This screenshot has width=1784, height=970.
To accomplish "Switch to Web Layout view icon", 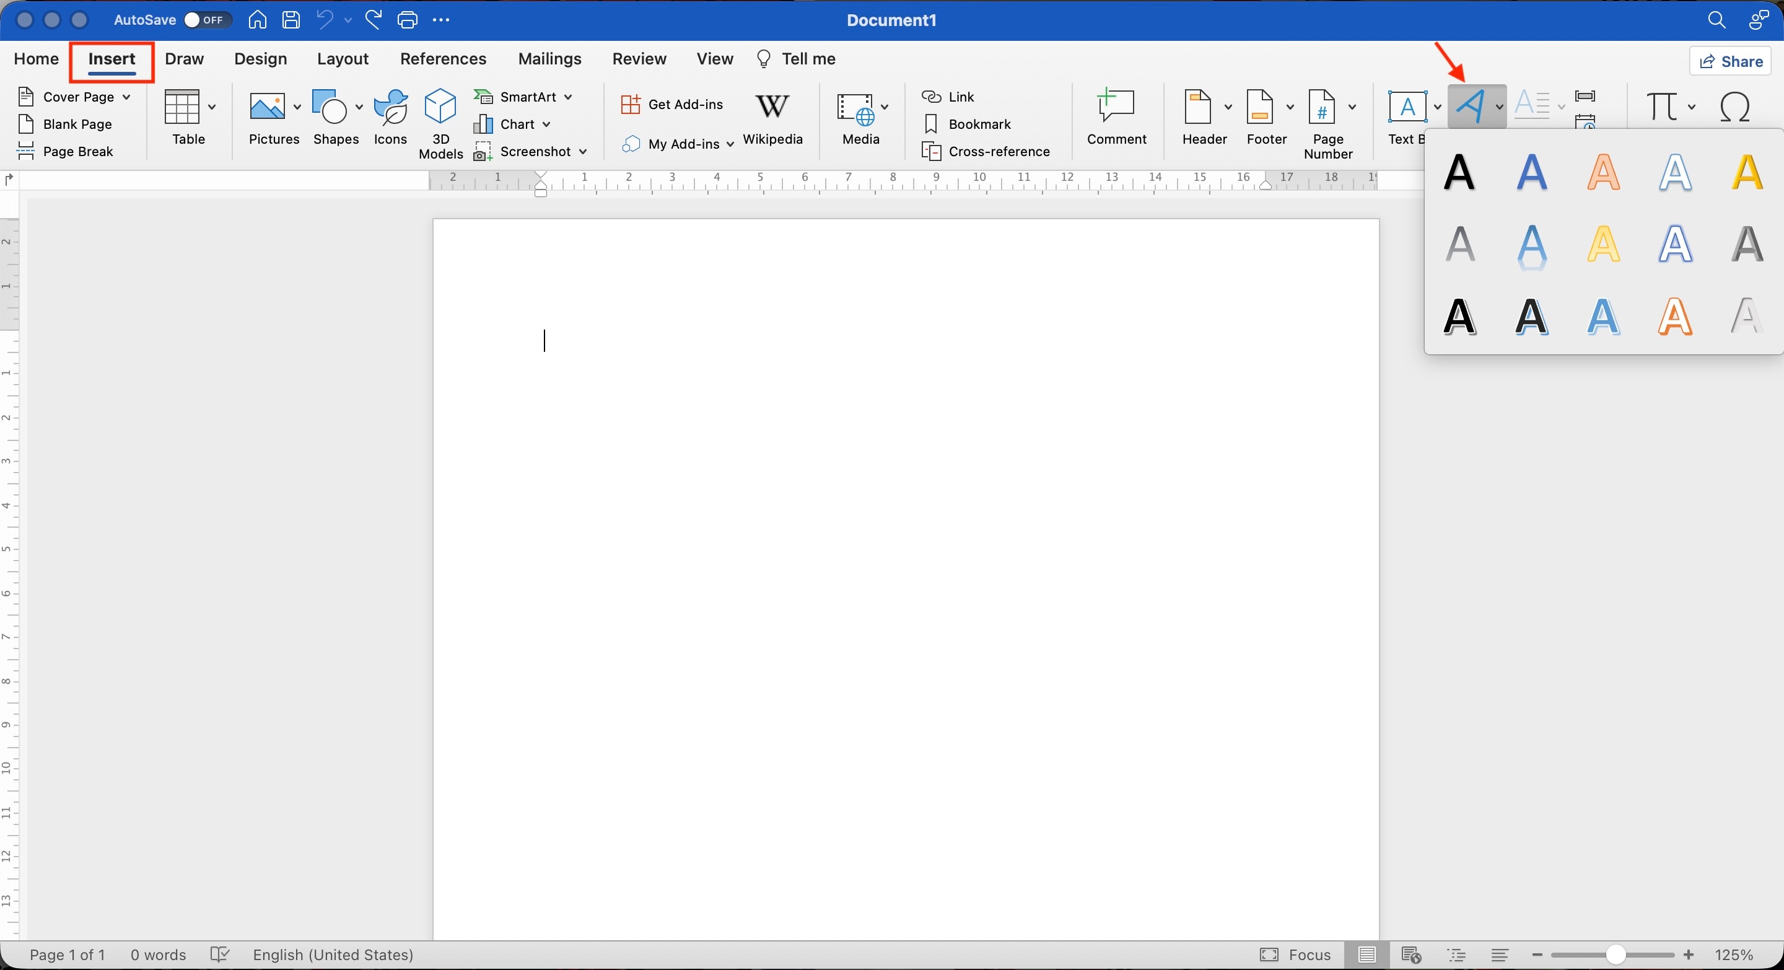I will [1410, 955].
